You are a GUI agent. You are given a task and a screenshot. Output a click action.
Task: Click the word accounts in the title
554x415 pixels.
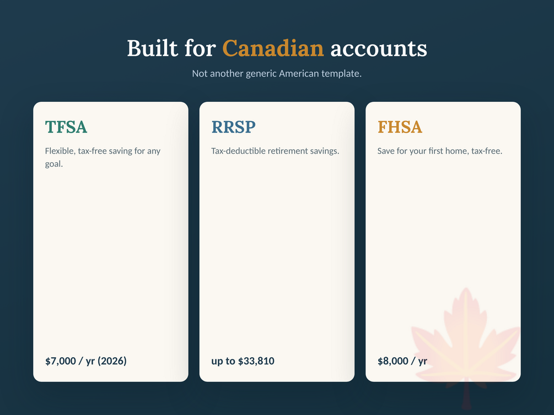click(379, 48)
